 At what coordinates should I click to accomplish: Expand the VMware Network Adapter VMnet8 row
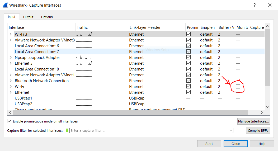pyautogui.click(x=11, y=40)
